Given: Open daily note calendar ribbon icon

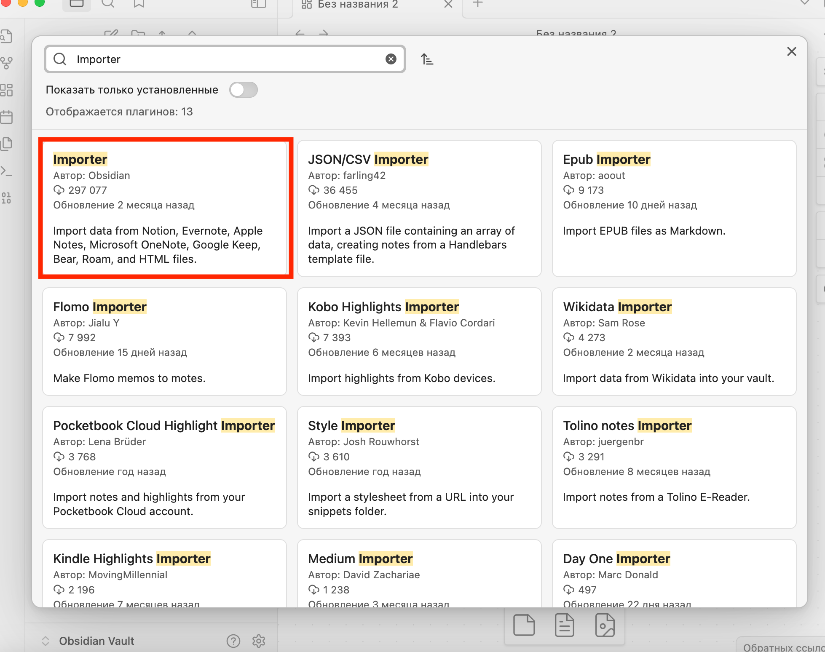Looking at the screenshot, I should (x=7, y=117).
